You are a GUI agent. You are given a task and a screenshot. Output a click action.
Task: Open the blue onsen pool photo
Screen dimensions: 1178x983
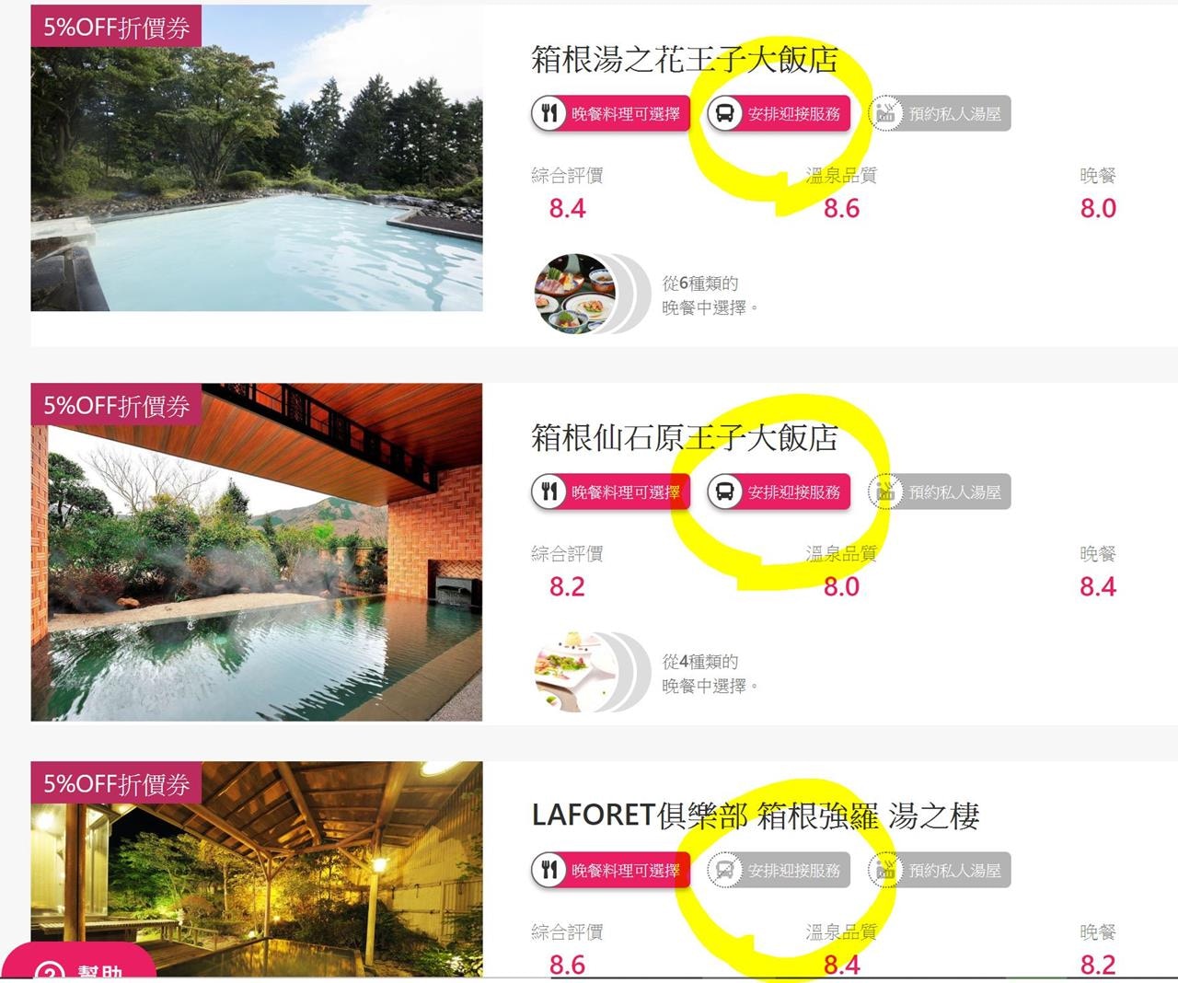[x=257, y=158]
